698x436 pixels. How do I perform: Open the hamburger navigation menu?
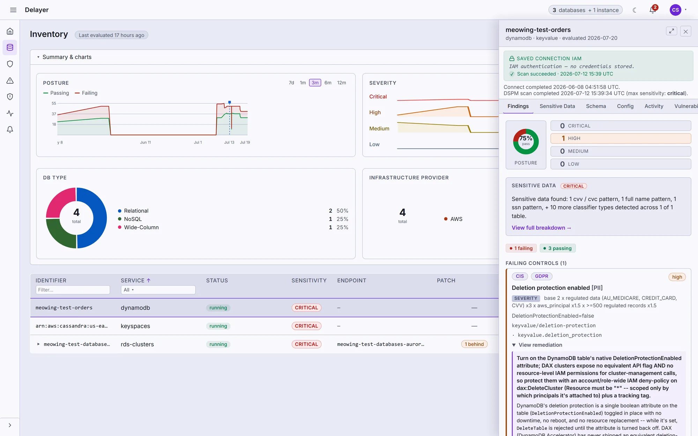[x=13, y=10]
